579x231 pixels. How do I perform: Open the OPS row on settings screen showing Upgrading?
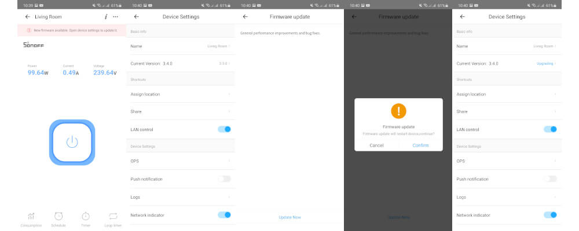point(507,161)
